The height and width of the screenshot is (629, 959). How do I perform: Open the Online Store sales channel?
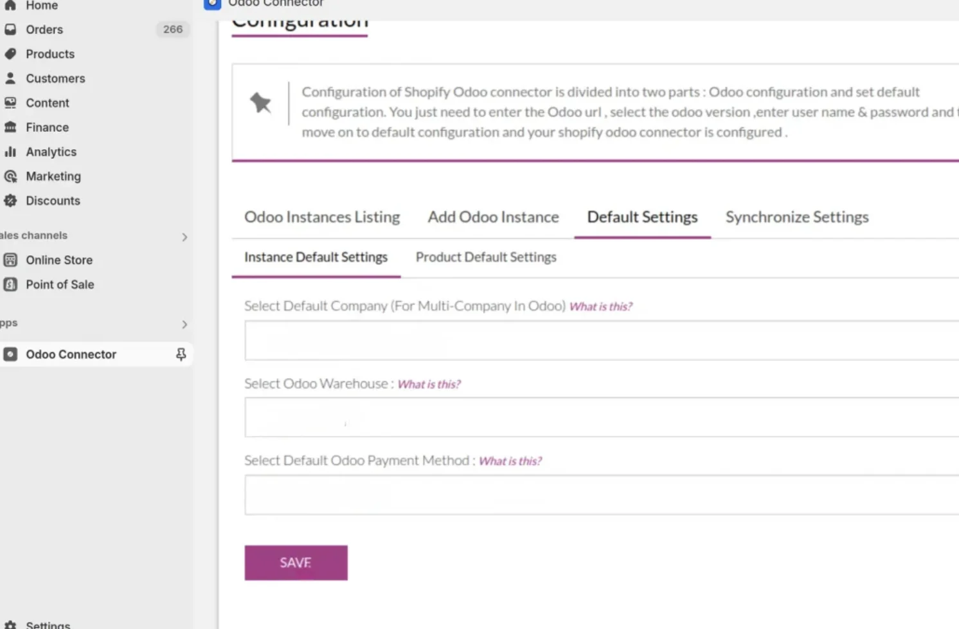[59, 260]
